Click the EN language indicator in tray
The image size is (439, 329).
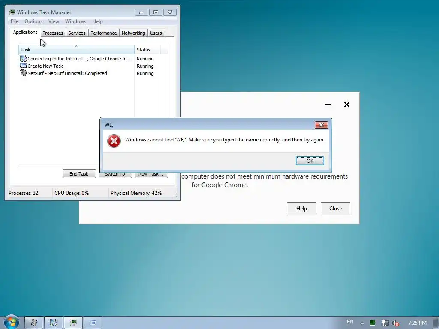point(350,322)
